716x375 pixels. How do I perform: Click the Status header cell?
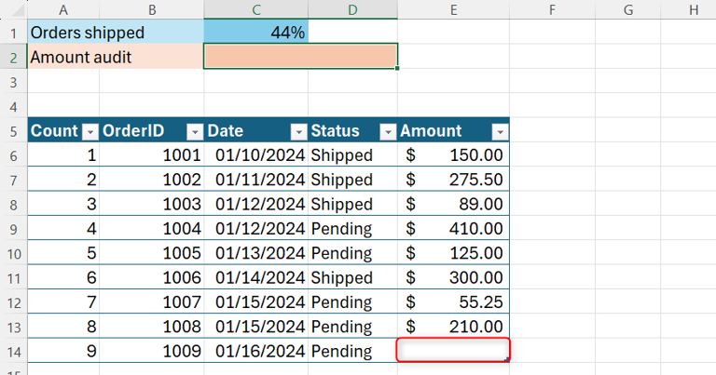tap(352, 131)
